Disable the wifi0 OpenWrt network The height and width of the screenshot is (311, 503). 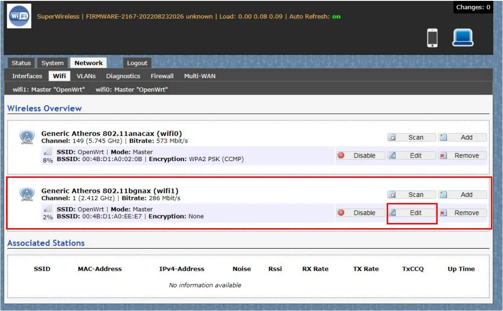coord(360,155)
